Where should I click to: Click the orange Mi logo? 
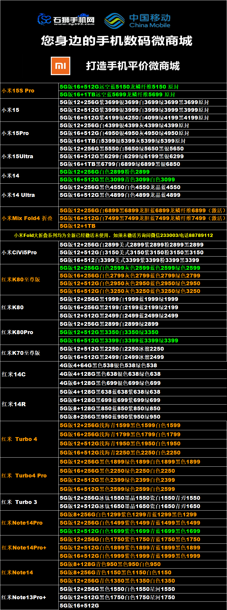pyautogui.click(x=61, y=66)
